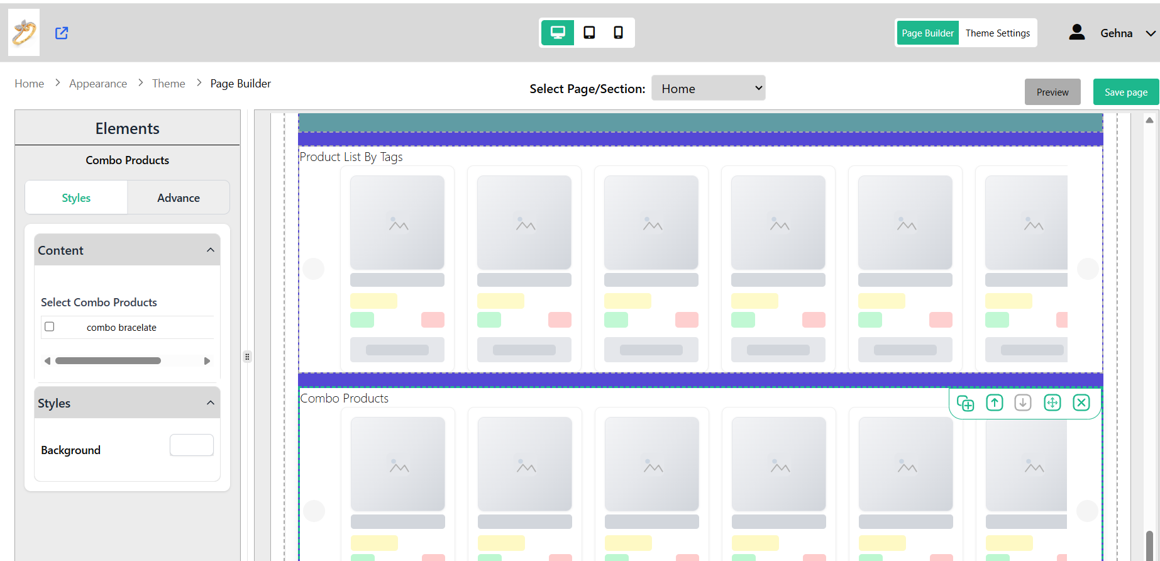Viewport: 1160px width, 561px height.
Task: Click the combo list scroll left arrow
Action: pos(47,361)
